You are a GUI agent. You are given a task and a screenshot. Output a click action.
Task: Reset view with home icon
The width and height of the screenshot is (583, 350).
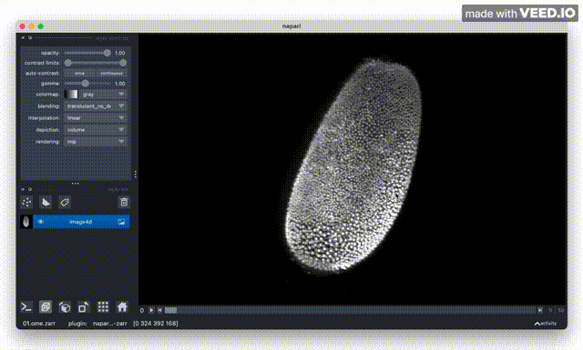[x=122, y=307]
